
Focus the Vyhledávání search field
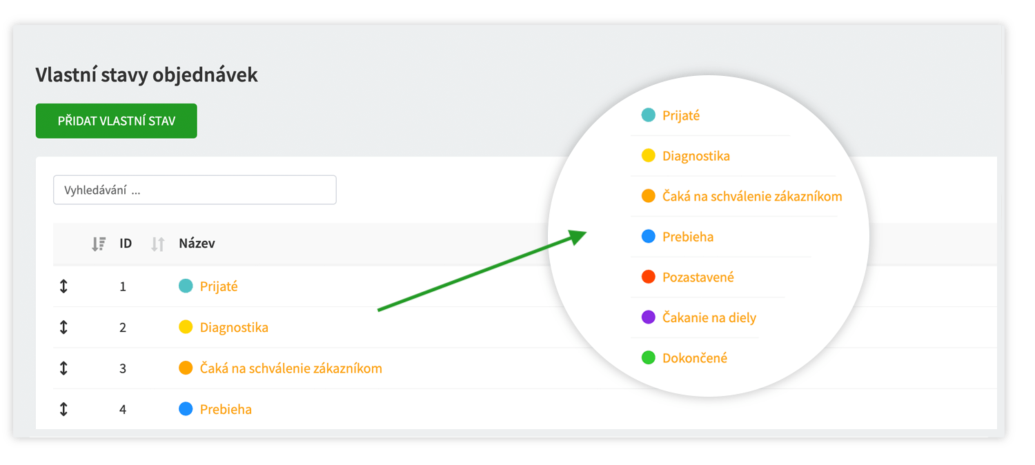click(195, 190)
